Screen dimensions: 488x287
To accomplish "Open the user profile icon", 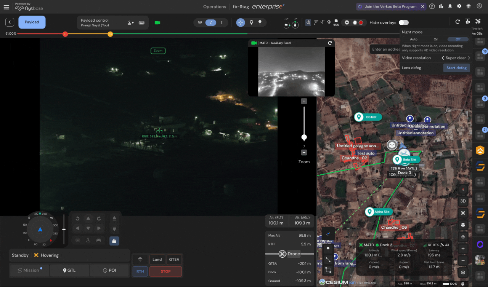I will click(x=478, y=6).
